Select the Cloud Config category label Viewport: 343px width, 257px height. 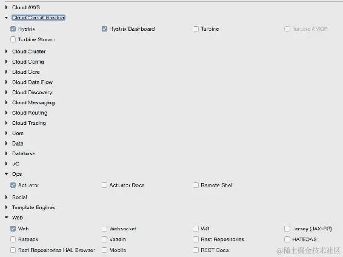pos(28,62)
